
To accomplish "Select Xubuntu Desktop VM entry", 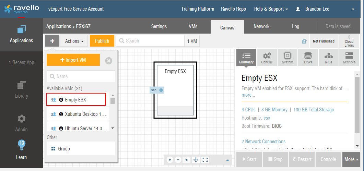I will (x=78, y=114).
